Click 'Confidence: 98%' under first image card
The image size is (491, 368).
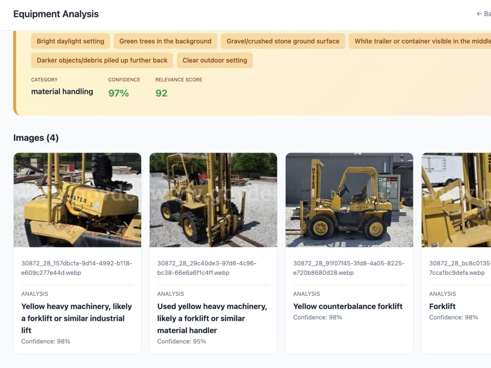[46, 342]
